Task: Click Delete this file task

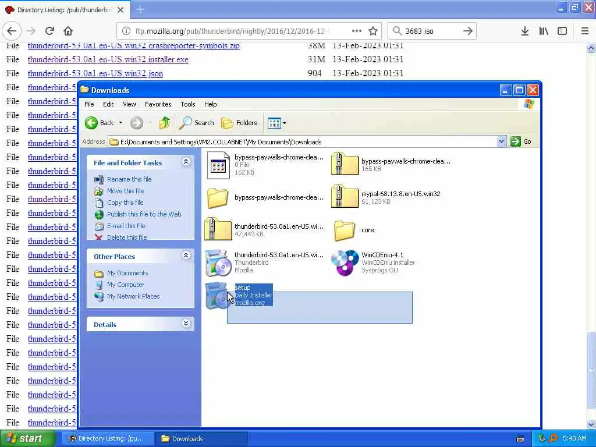Action: tap(127, 237)
